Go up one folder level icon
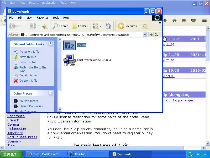 (x=45, y=26)
